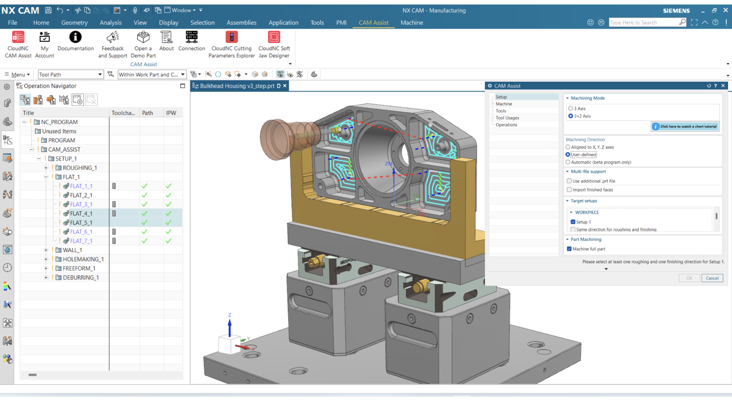732x401 pixels.
Task: Select Operations in CAM Assist list
Action: (x=506, y=125)
